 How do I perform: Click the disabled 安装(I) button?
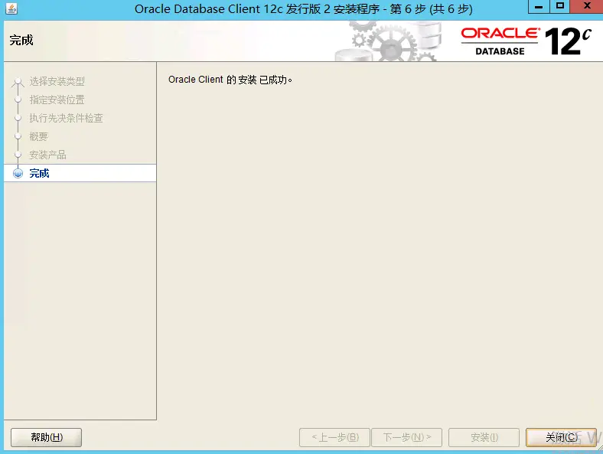click(x=484, y=437)
